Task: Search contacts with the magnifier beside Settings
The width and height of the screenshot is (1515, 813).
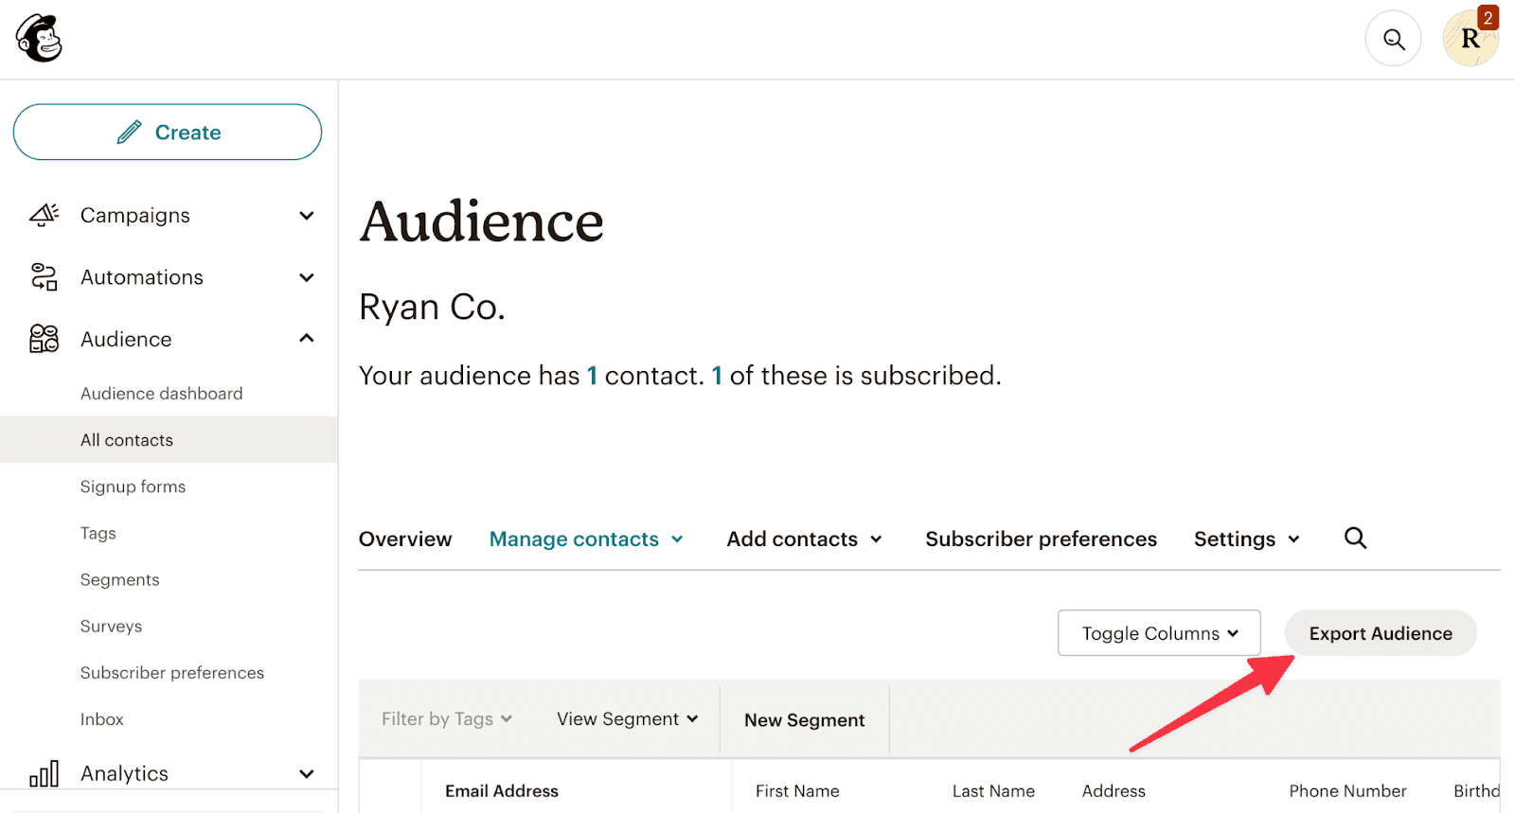Action: tap(1355, 539)
